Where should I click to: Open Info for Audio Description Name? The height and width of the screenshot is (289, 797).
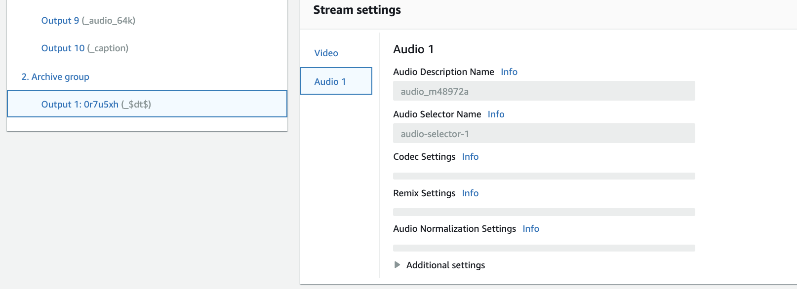coord(509,72)
